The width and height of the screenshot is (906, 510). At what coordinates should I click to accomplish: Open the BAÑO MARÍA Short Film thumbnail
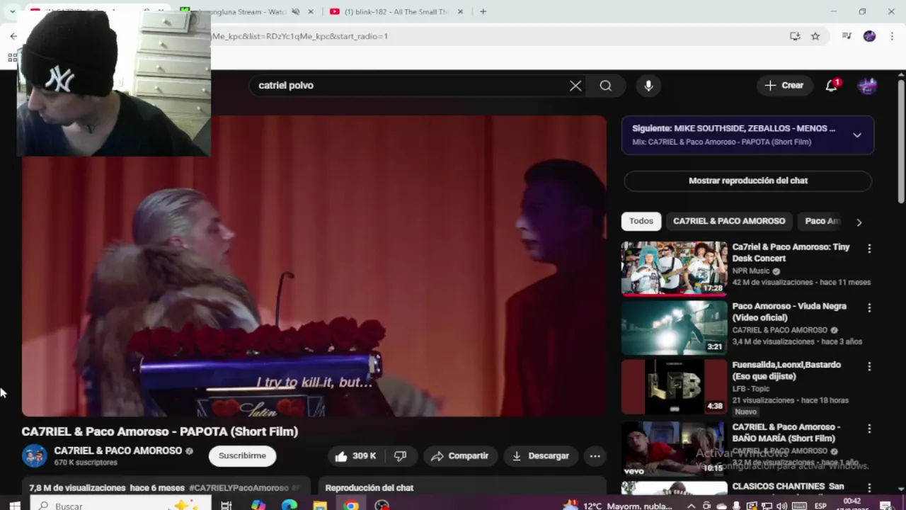click(674, 448)
